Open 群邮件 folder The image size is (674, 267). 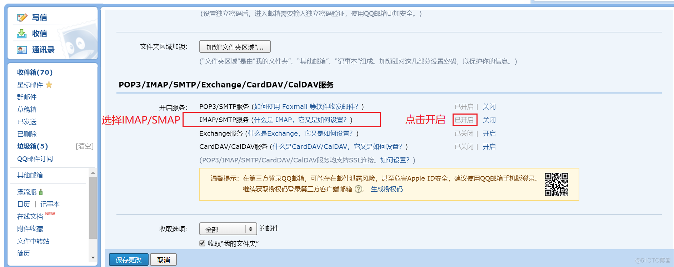(27, 97)
